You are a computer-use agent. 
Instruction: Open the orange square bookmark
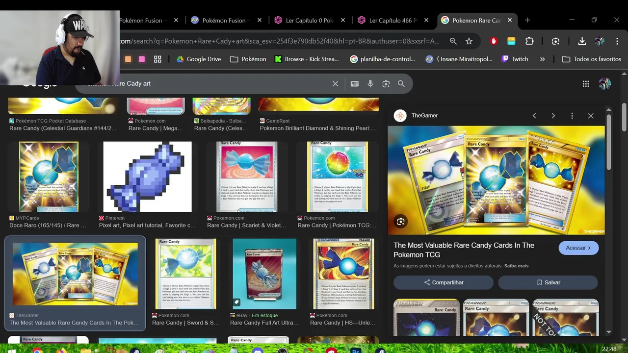coord(128,59)
